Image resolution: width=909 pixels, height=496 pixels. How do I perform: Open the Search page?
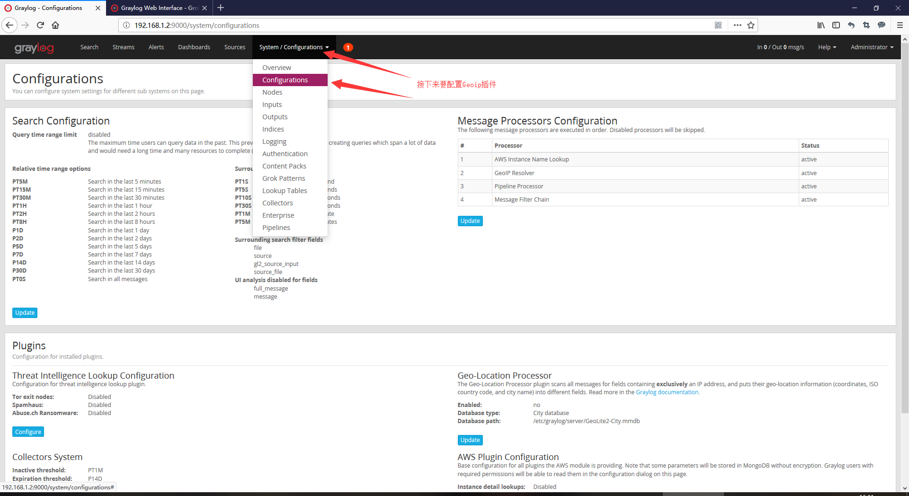pyautogui.click(x=89, y=47)
